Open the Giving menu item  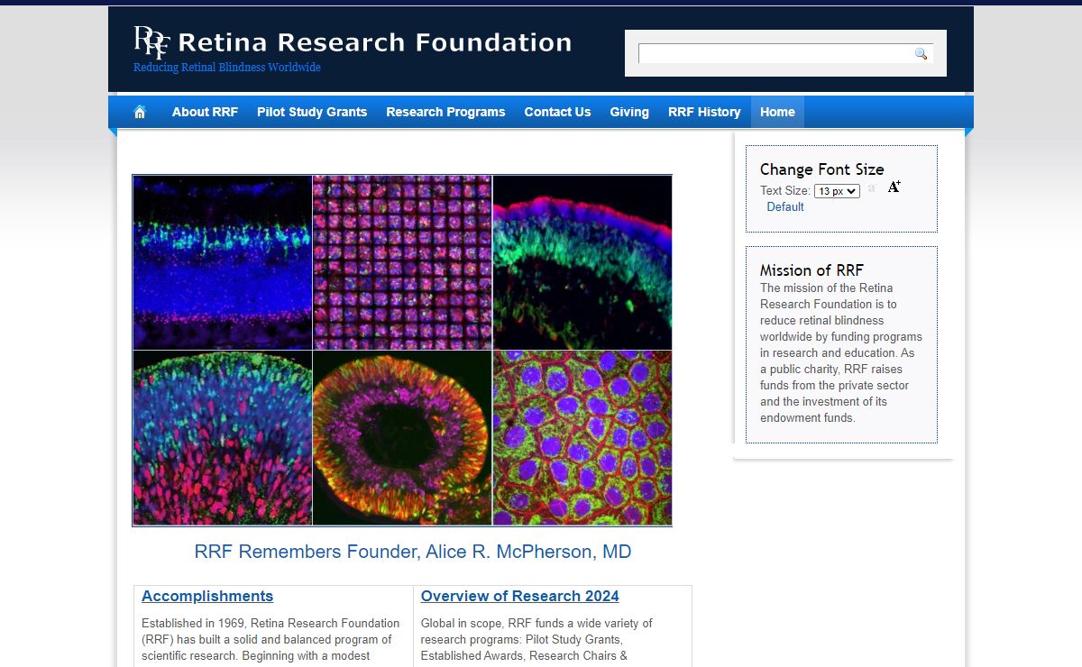(x=629, y=113)
